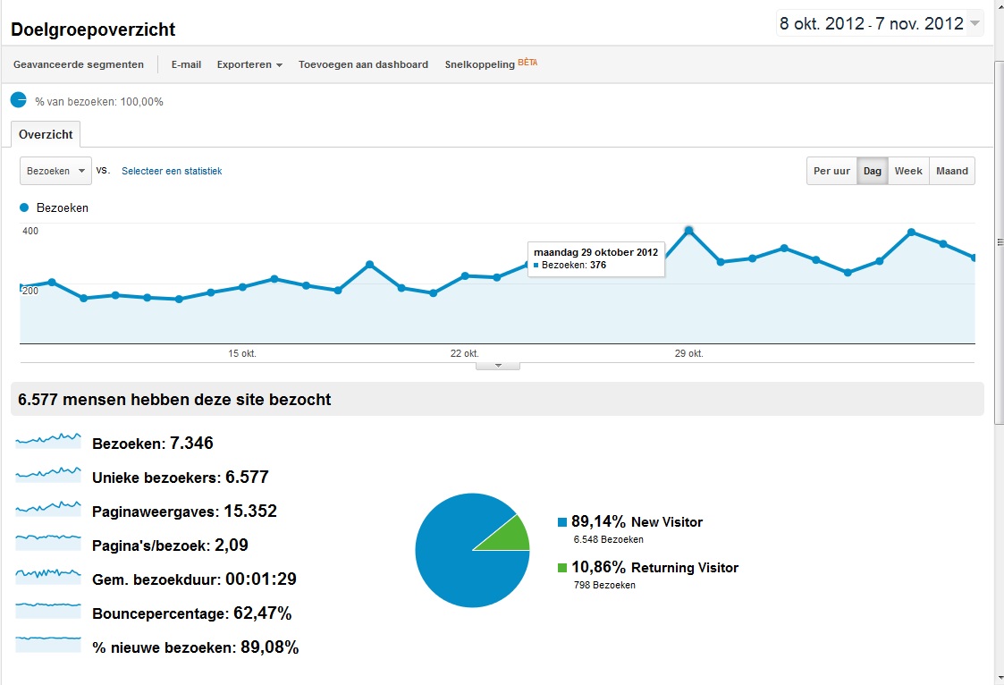Select the Gem. bezoekduur sparkline
Screen dimensions: 1004x685
coord(48,576)
